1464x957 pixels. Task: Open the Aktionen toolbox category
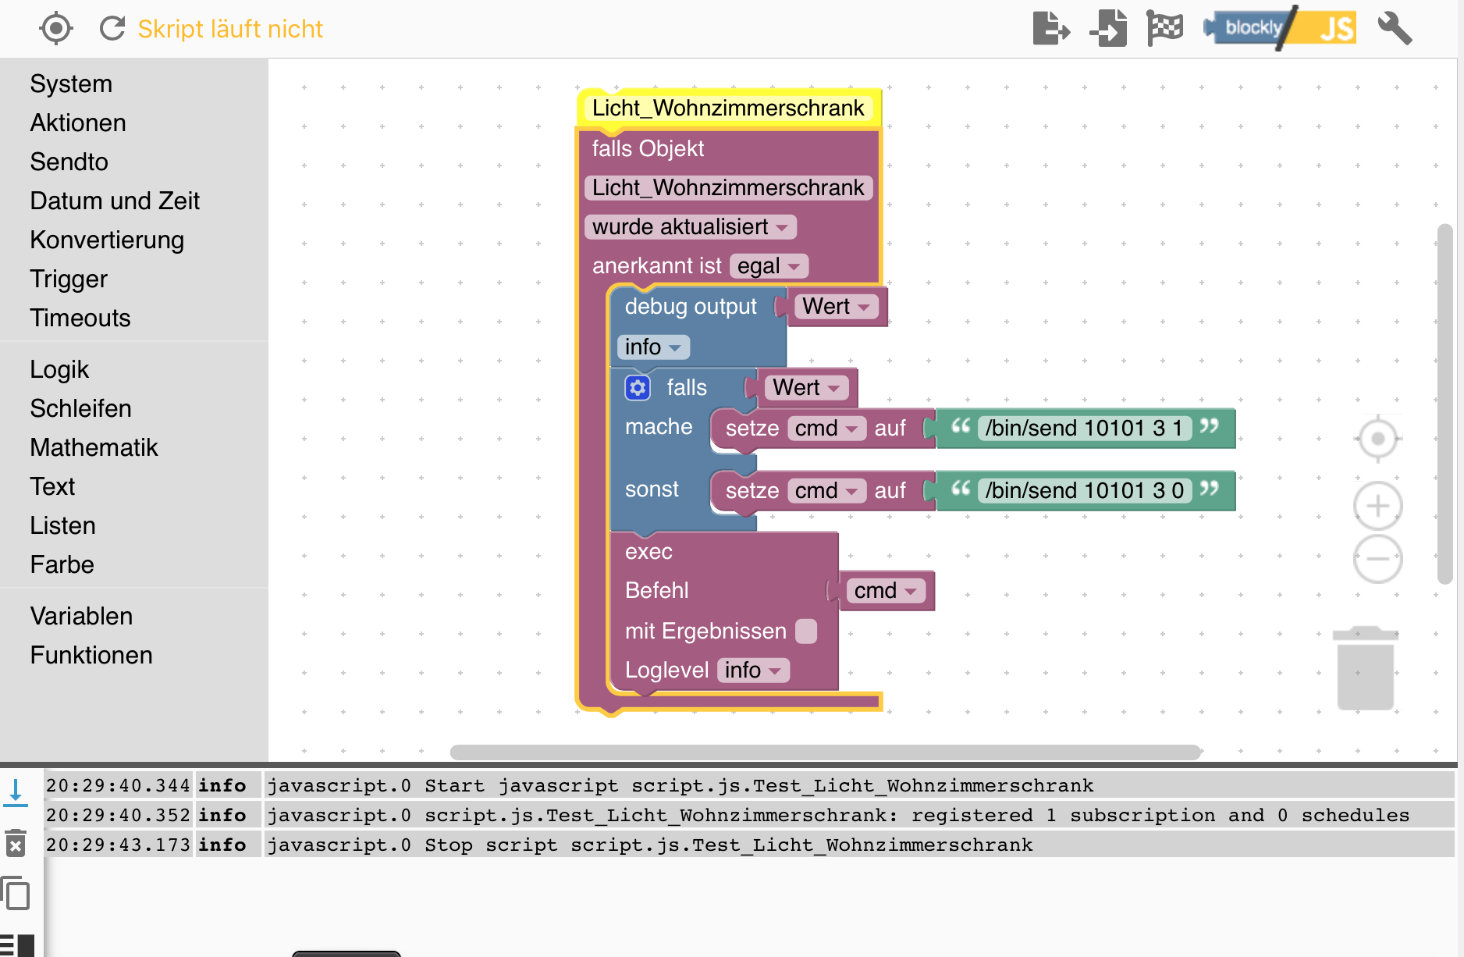click(x=78, y=123)
